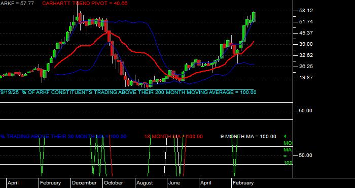Click the ARKF = 57.77 price label

point(17,4)
